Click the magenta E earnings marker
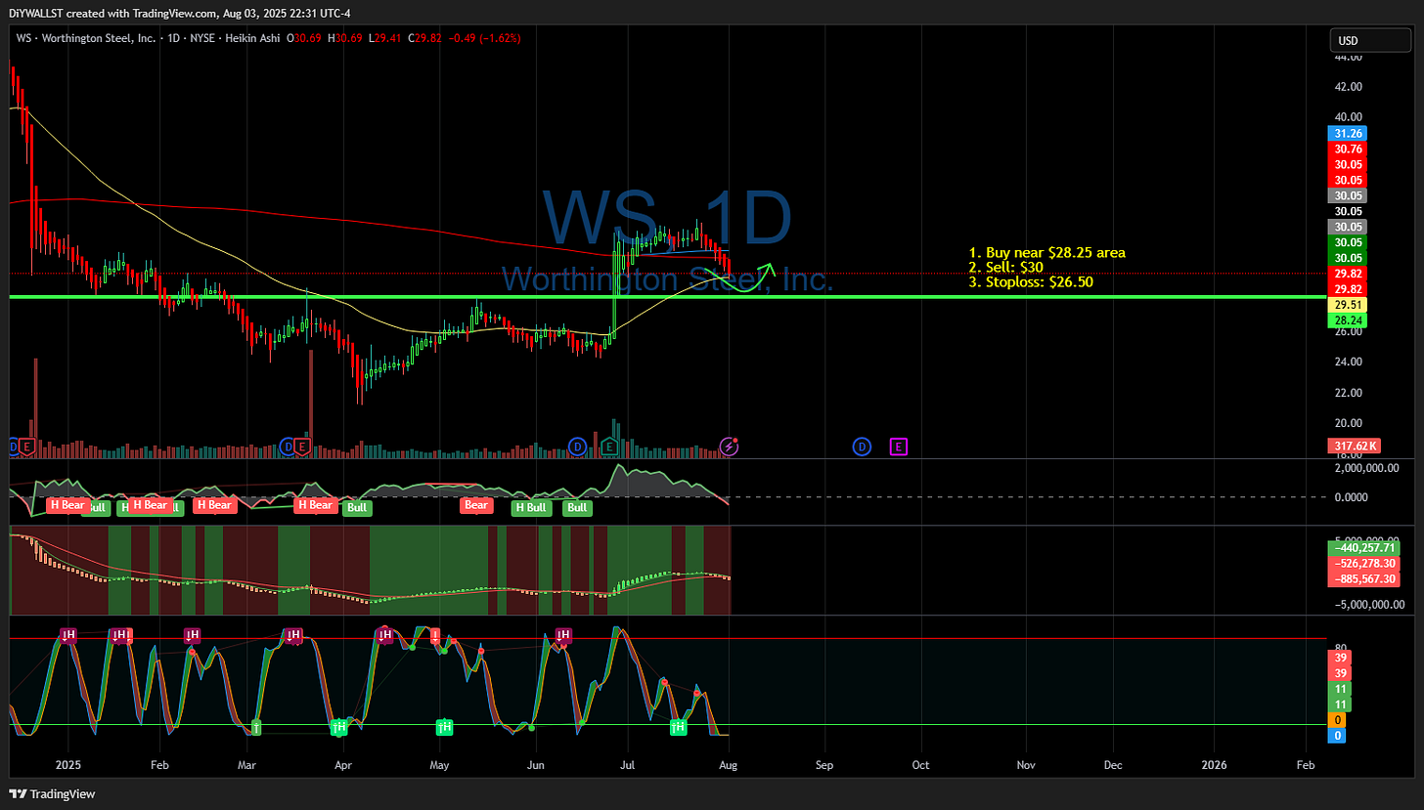 (897, 447)
